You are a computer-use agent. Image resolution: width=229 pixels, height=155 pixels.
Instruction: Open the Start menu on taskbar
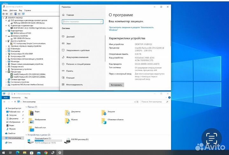3,152
